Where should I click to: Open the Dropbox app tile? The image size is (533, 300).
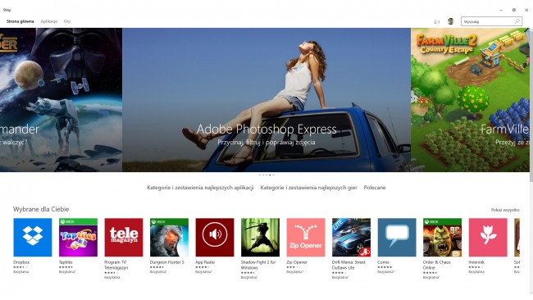[33, 237]
